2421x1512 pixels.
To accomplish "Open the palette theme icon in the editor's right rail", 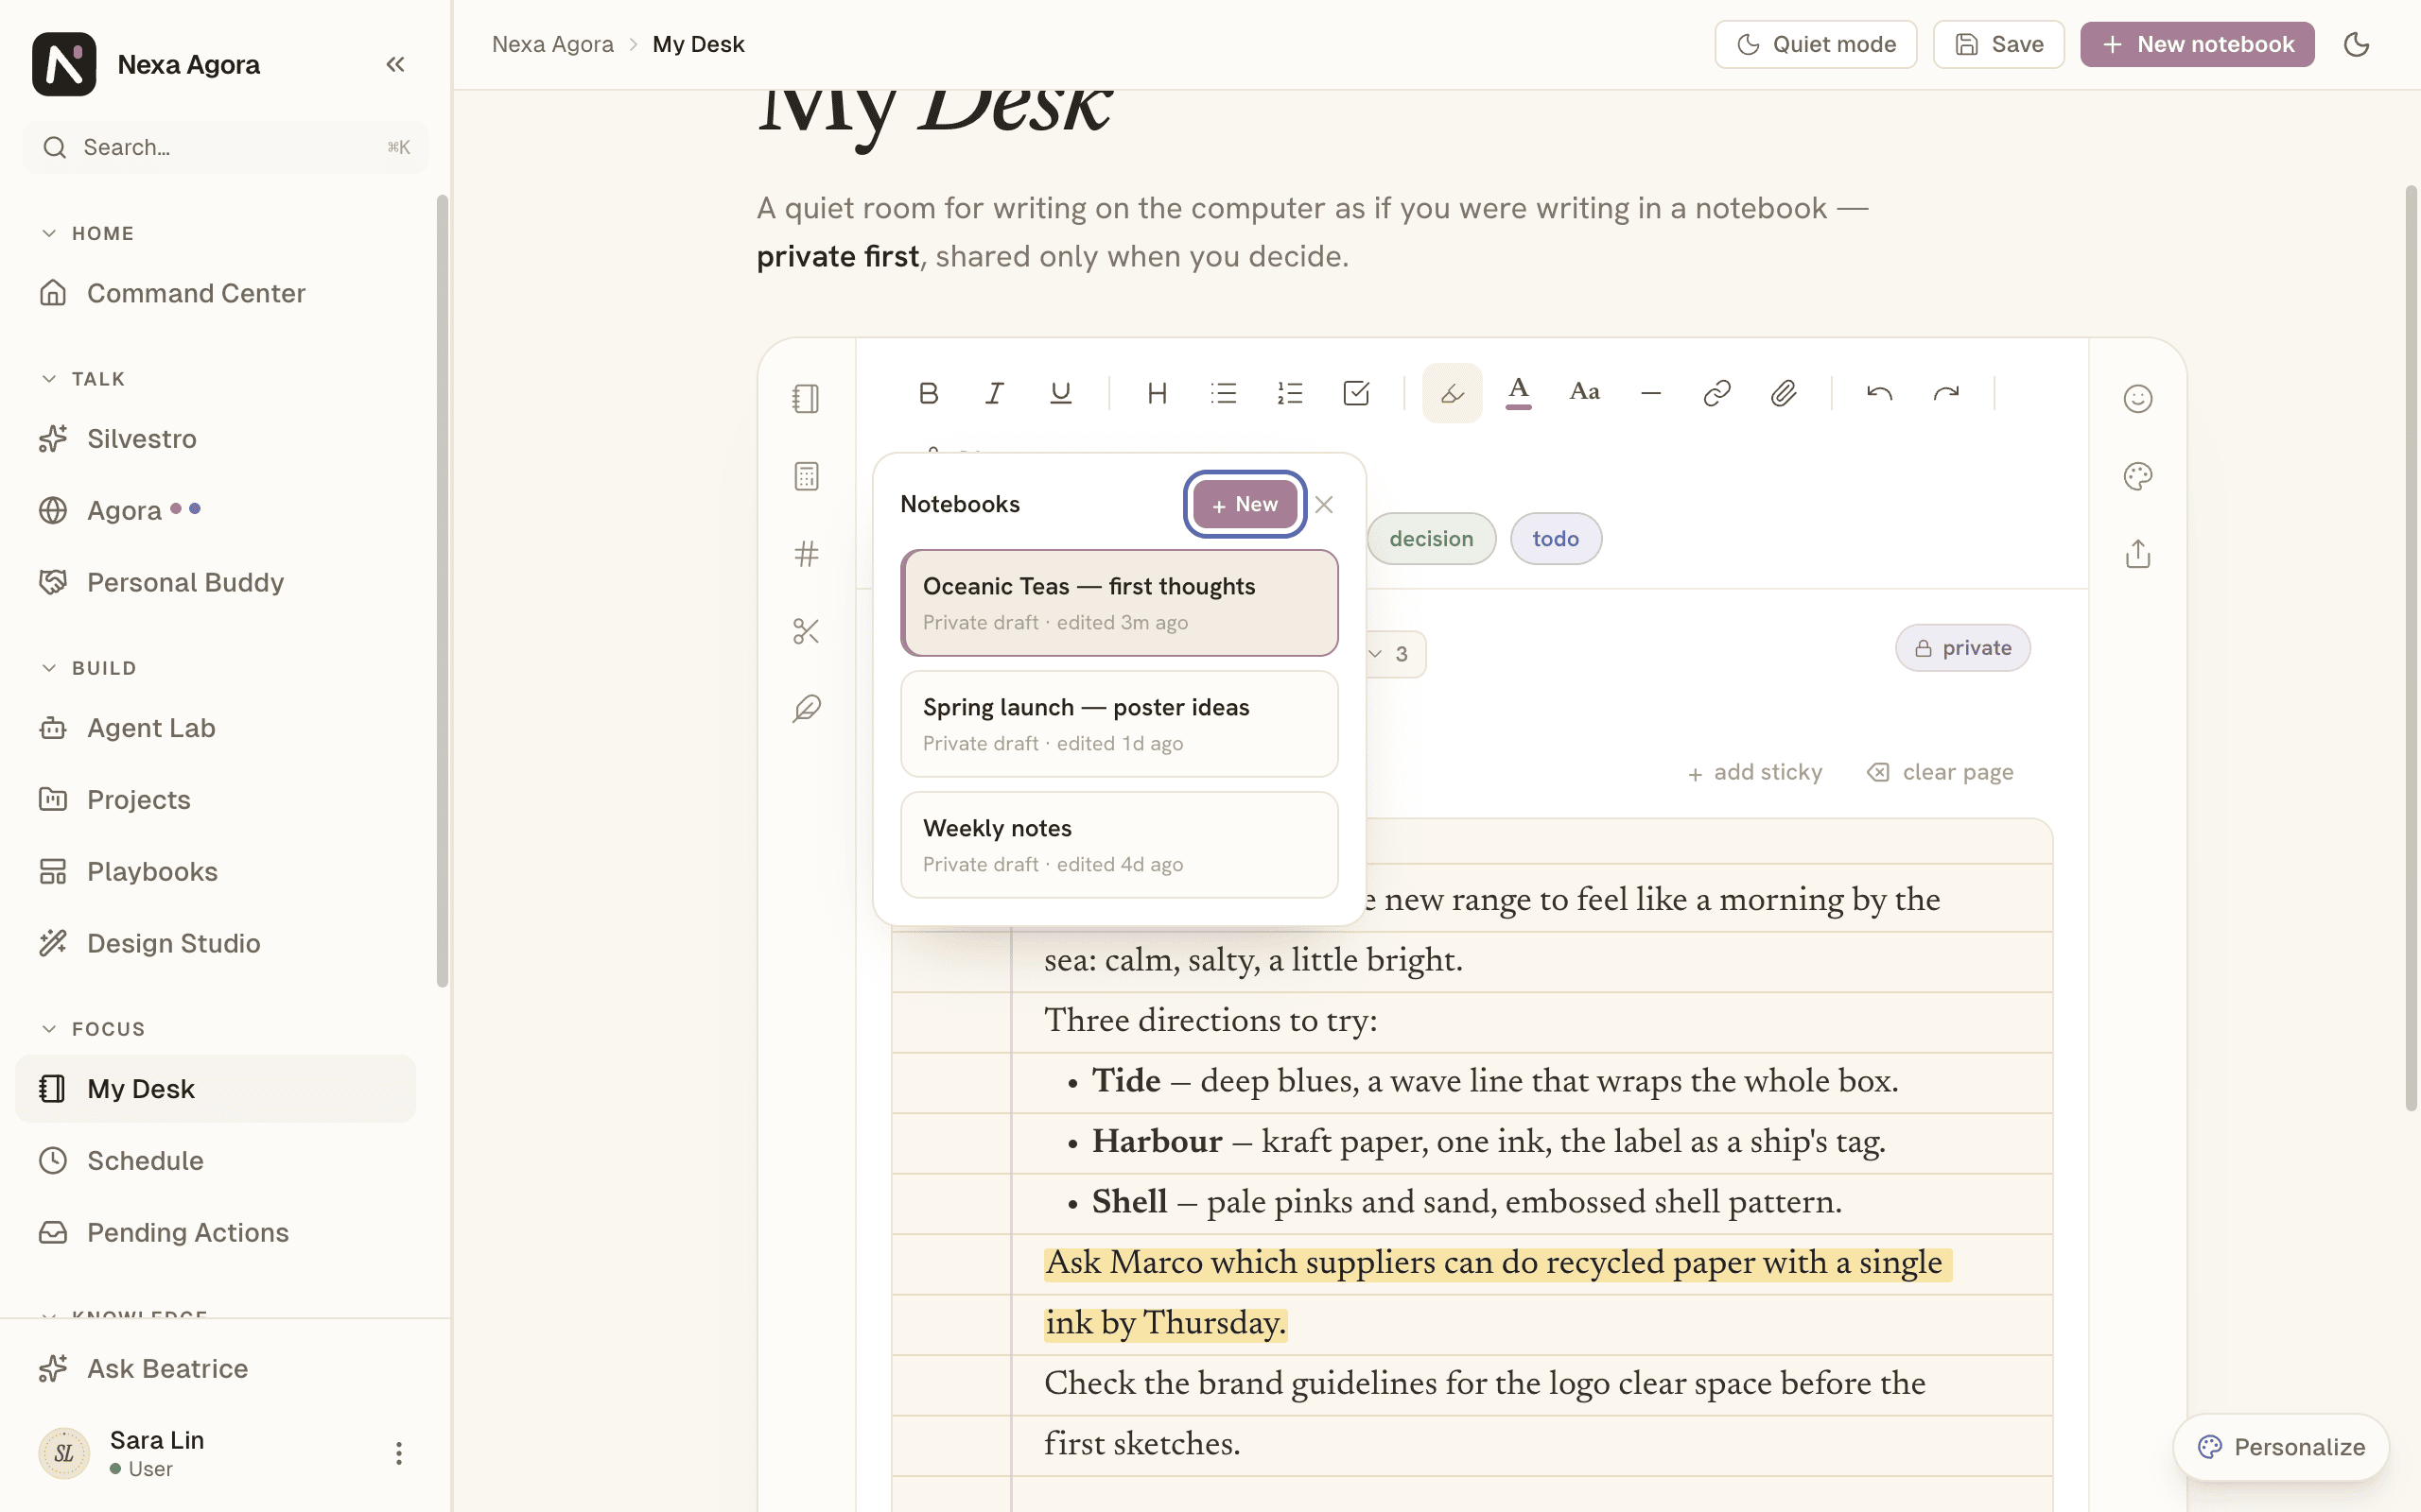I will click(2138, 476).
